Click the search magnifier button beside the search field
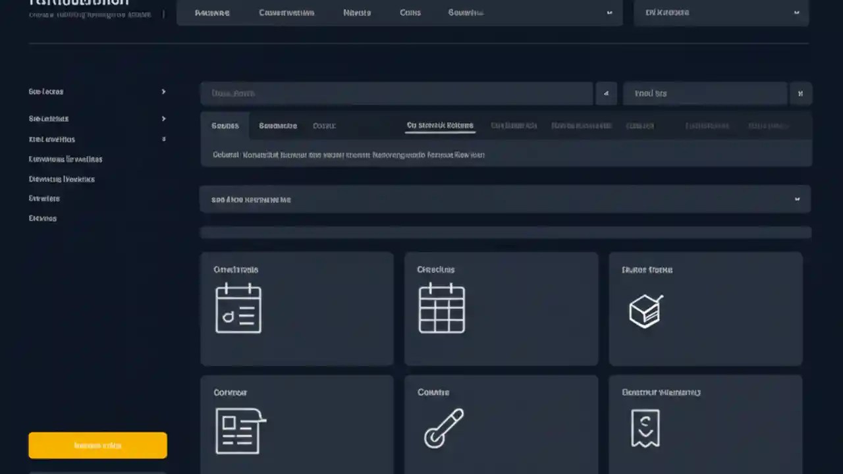 coord(800,93)
